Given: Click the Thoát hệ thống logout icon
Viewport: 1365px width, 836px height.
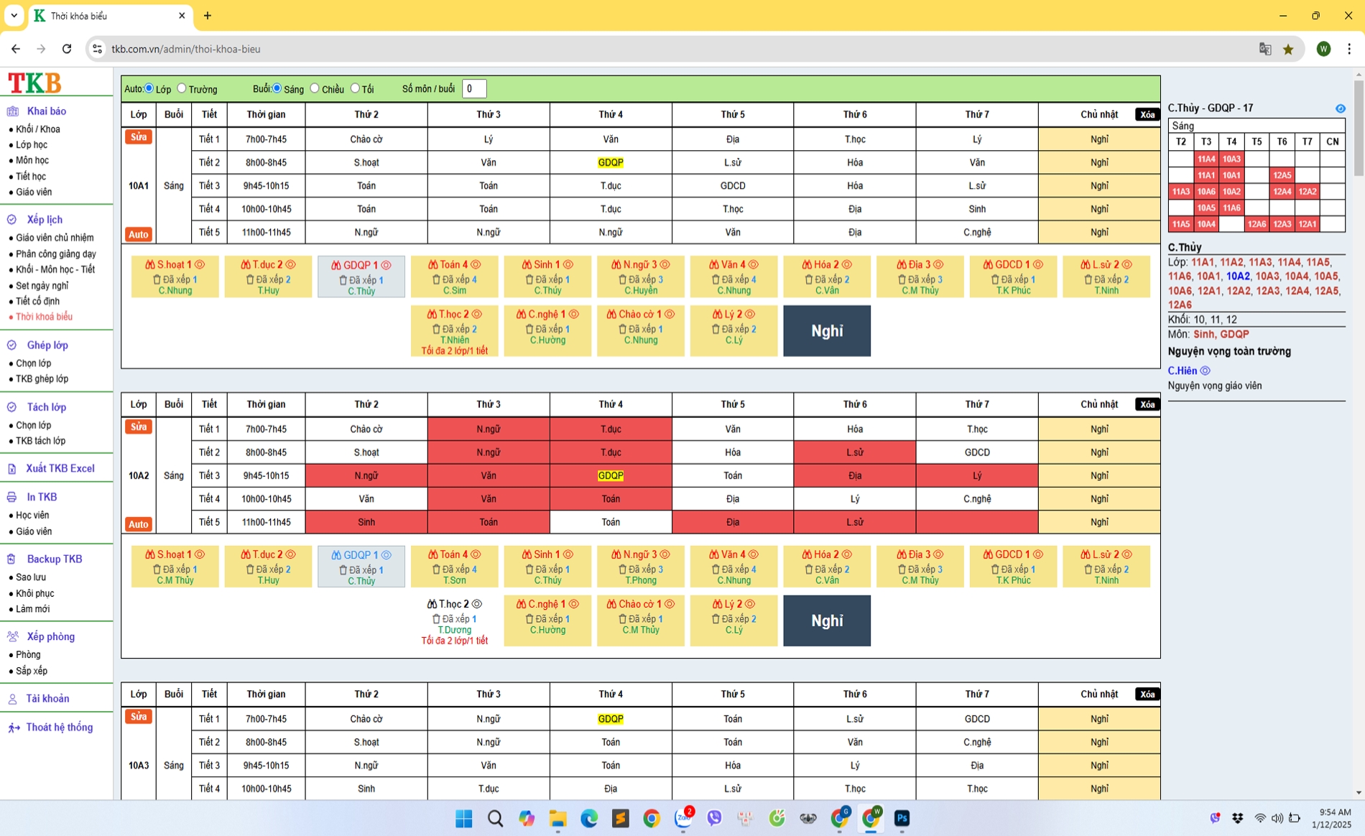Looking at the screenshot, I should tap(14, 728).
